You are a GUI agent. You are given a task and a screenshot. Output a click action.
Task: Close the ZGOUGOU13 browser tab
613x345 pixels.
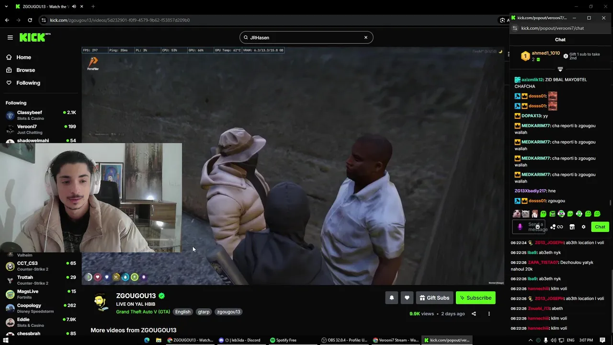point(82,7)
